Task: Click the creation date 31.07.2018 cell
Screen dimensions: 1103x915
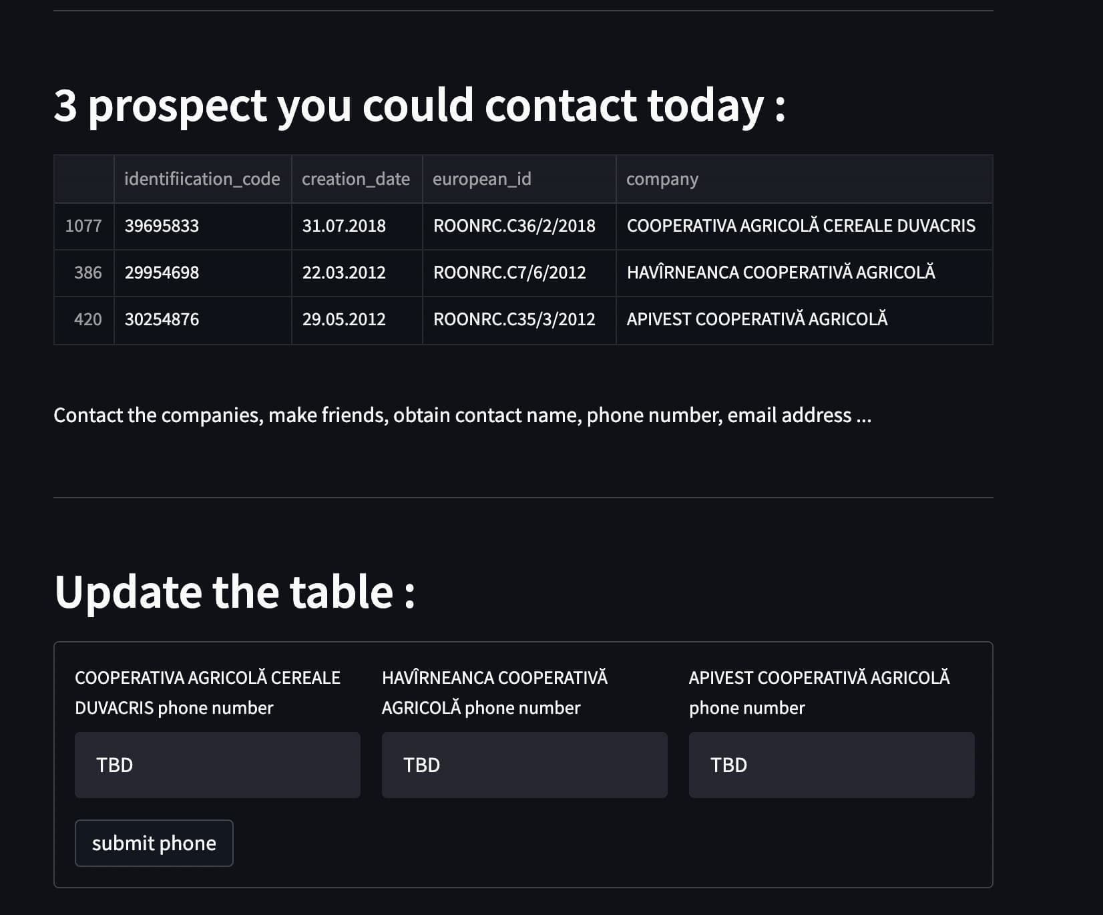Action: [x=344, y=226]
